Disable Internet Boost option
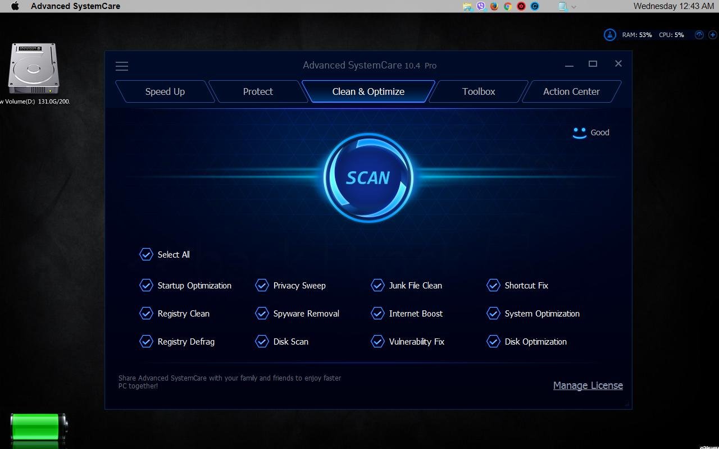Image resolution: width=719 pixels, height=449 pixels. click(377, 314)
